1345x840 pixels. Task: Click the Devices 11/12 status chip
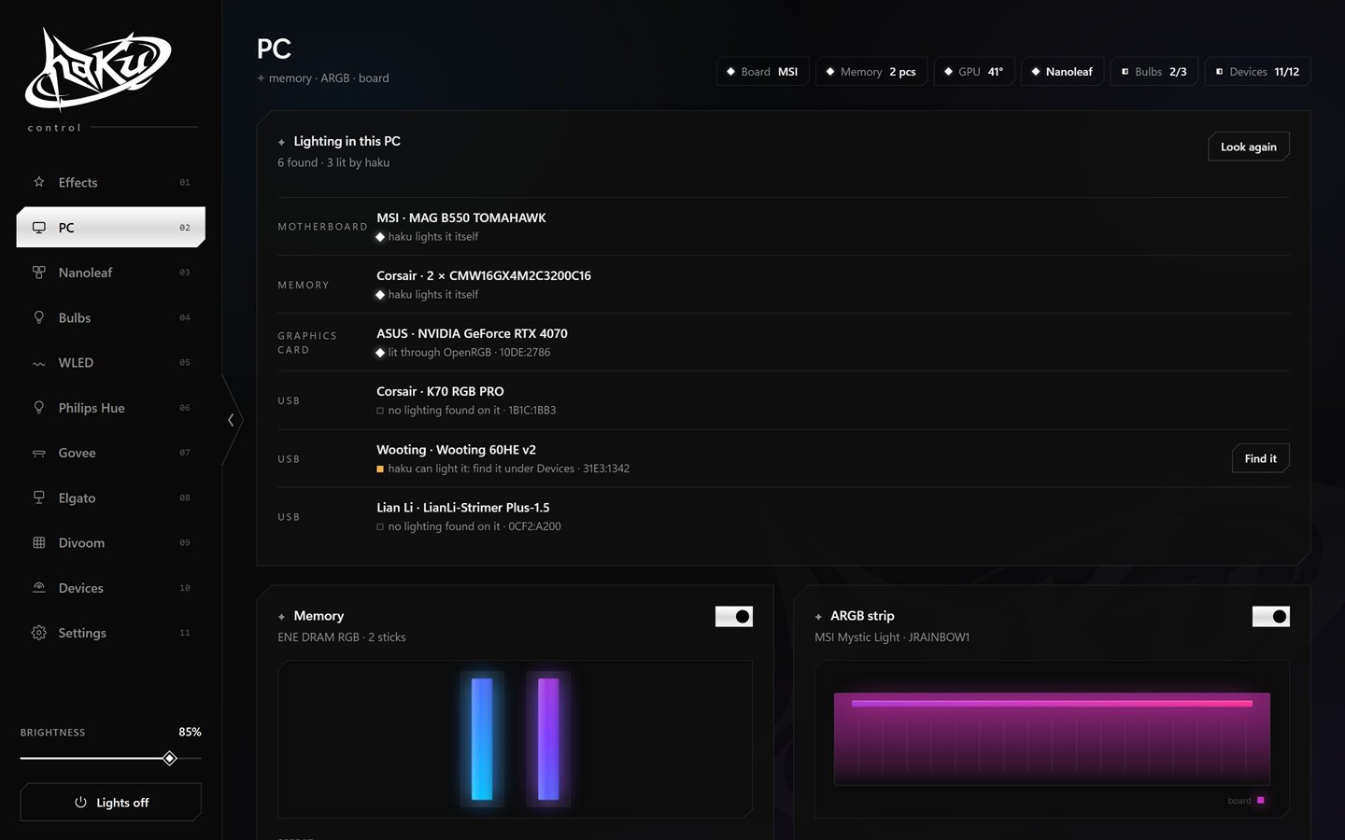(1258, 72)
